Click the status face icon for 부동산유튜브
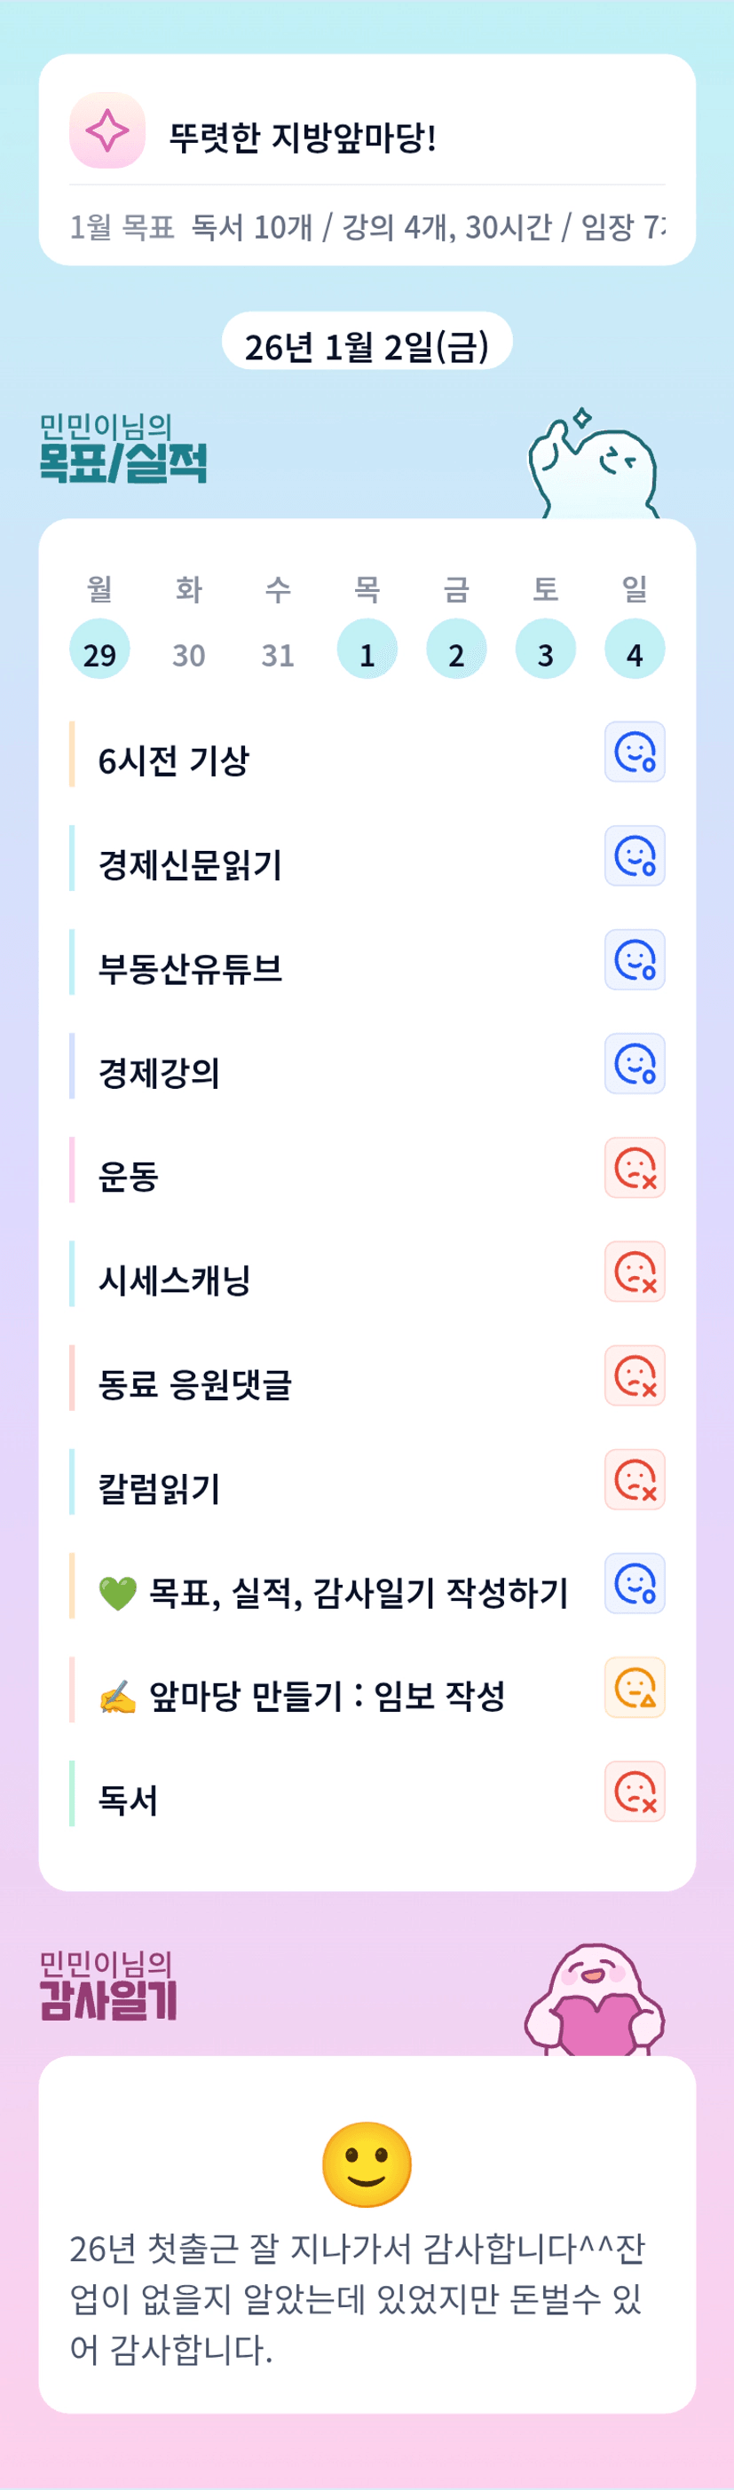Viewport: 734px width, 2490px height. [635, 960]
